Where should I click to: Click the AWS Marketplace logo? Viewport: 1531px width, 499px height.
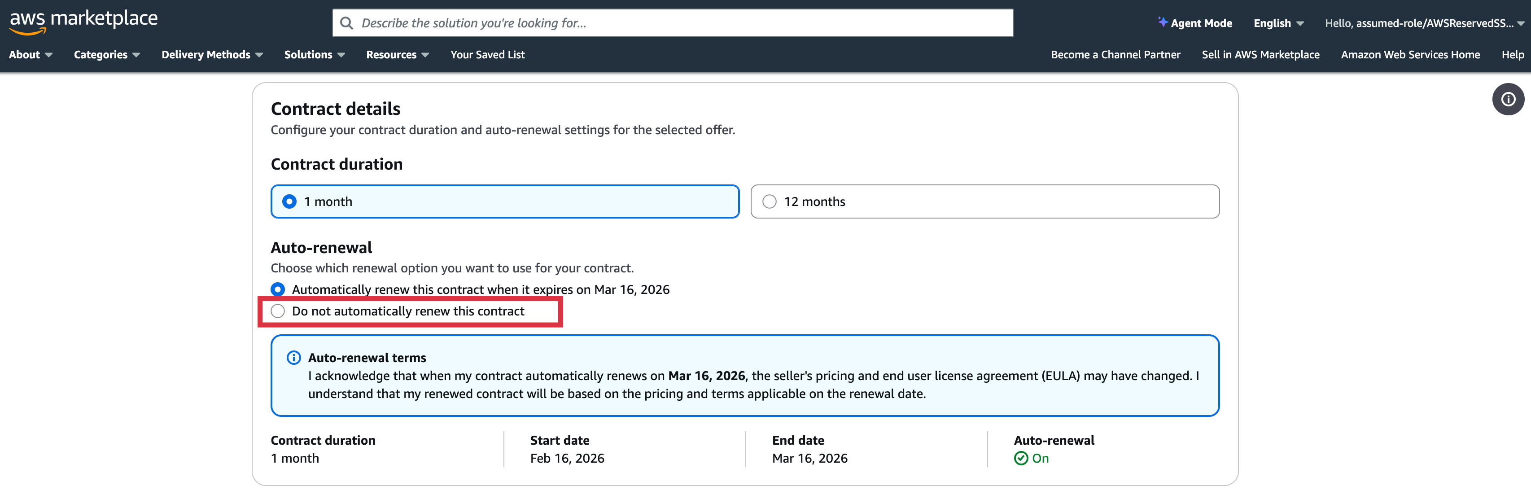pos(83,22)
